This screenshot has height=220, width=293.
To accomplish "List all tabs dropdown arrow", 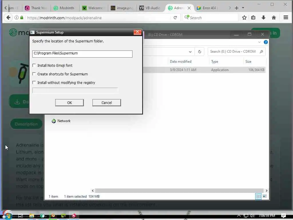I will pos(243,8).
